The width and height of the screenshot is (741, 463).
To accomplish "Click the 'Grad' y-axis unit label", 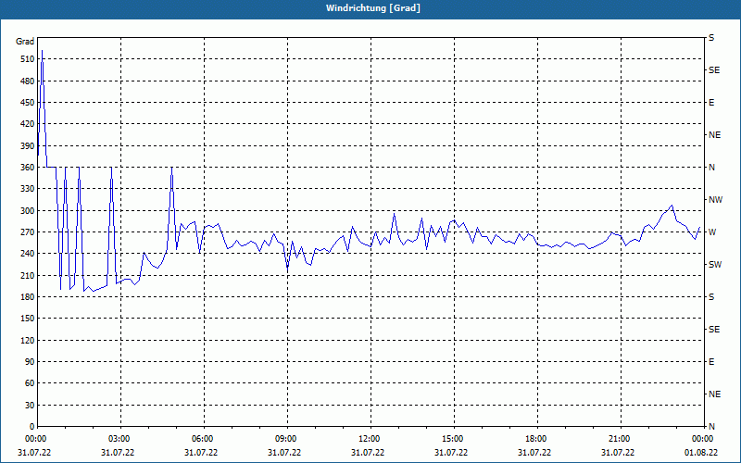I will [x=25, y=42].
